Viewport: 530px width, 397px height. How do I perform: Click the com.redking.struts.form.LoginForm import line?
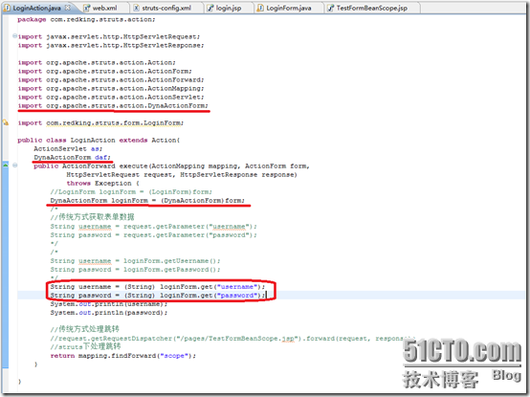pos(100,123)
